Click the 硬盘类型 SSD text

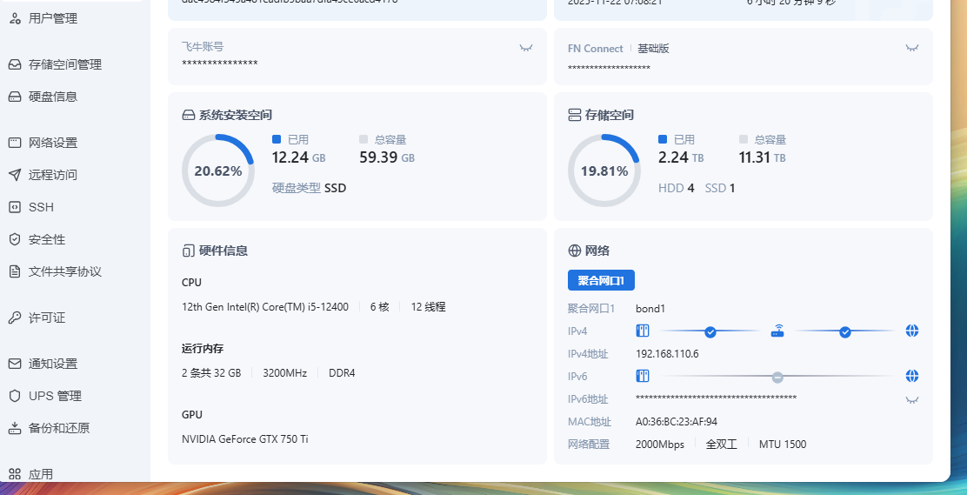[x=309, y=188]
